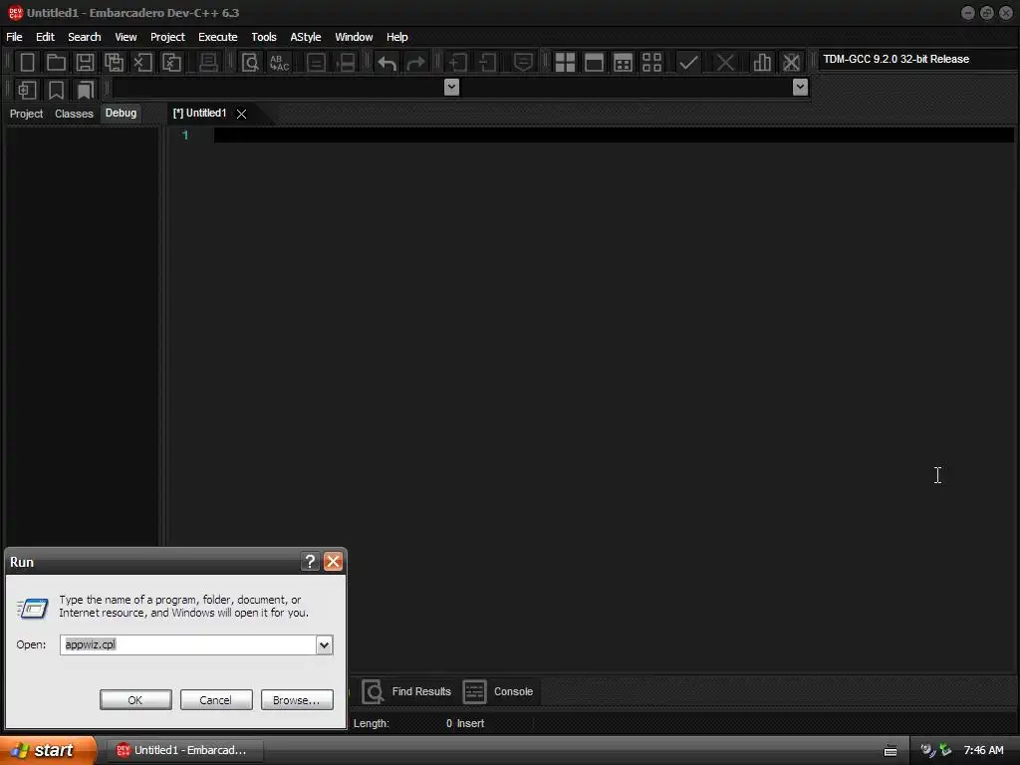Switch to the Project sidebar tab
The height and width of the screenshot is (765, 1020).
click(x=26, y=114)
